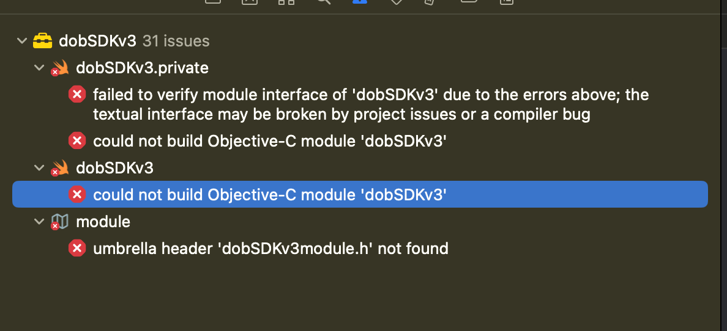Viewport: 727px width, 331px height.
Task: Select 'failed to verify module interface' error
Action: coord(370,104)
